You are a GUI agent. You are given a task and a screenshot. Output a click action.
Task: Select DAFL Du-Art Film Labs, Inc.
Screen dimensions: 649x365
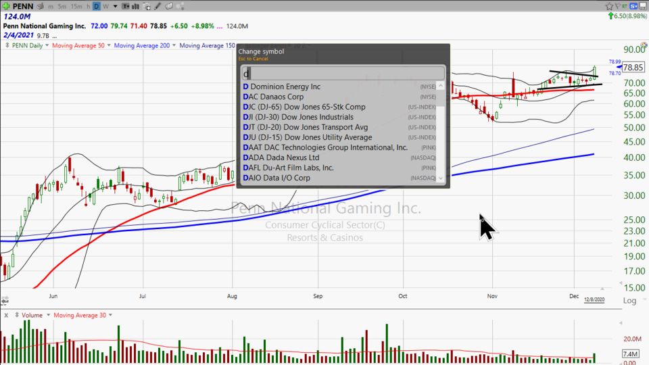(x=339, y=168)
